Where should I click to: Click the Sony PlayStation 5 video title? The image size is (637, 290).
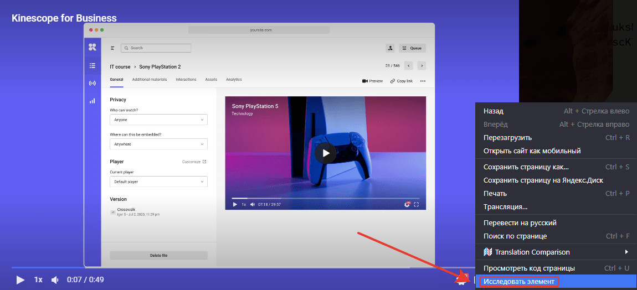(255, 106)
